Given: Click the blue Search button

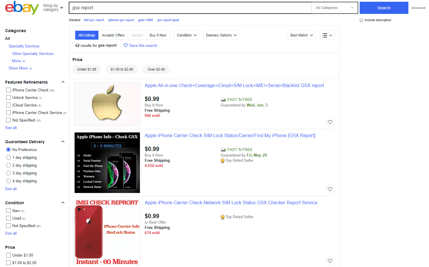Looking at the screenshot, I should [384, 8].
